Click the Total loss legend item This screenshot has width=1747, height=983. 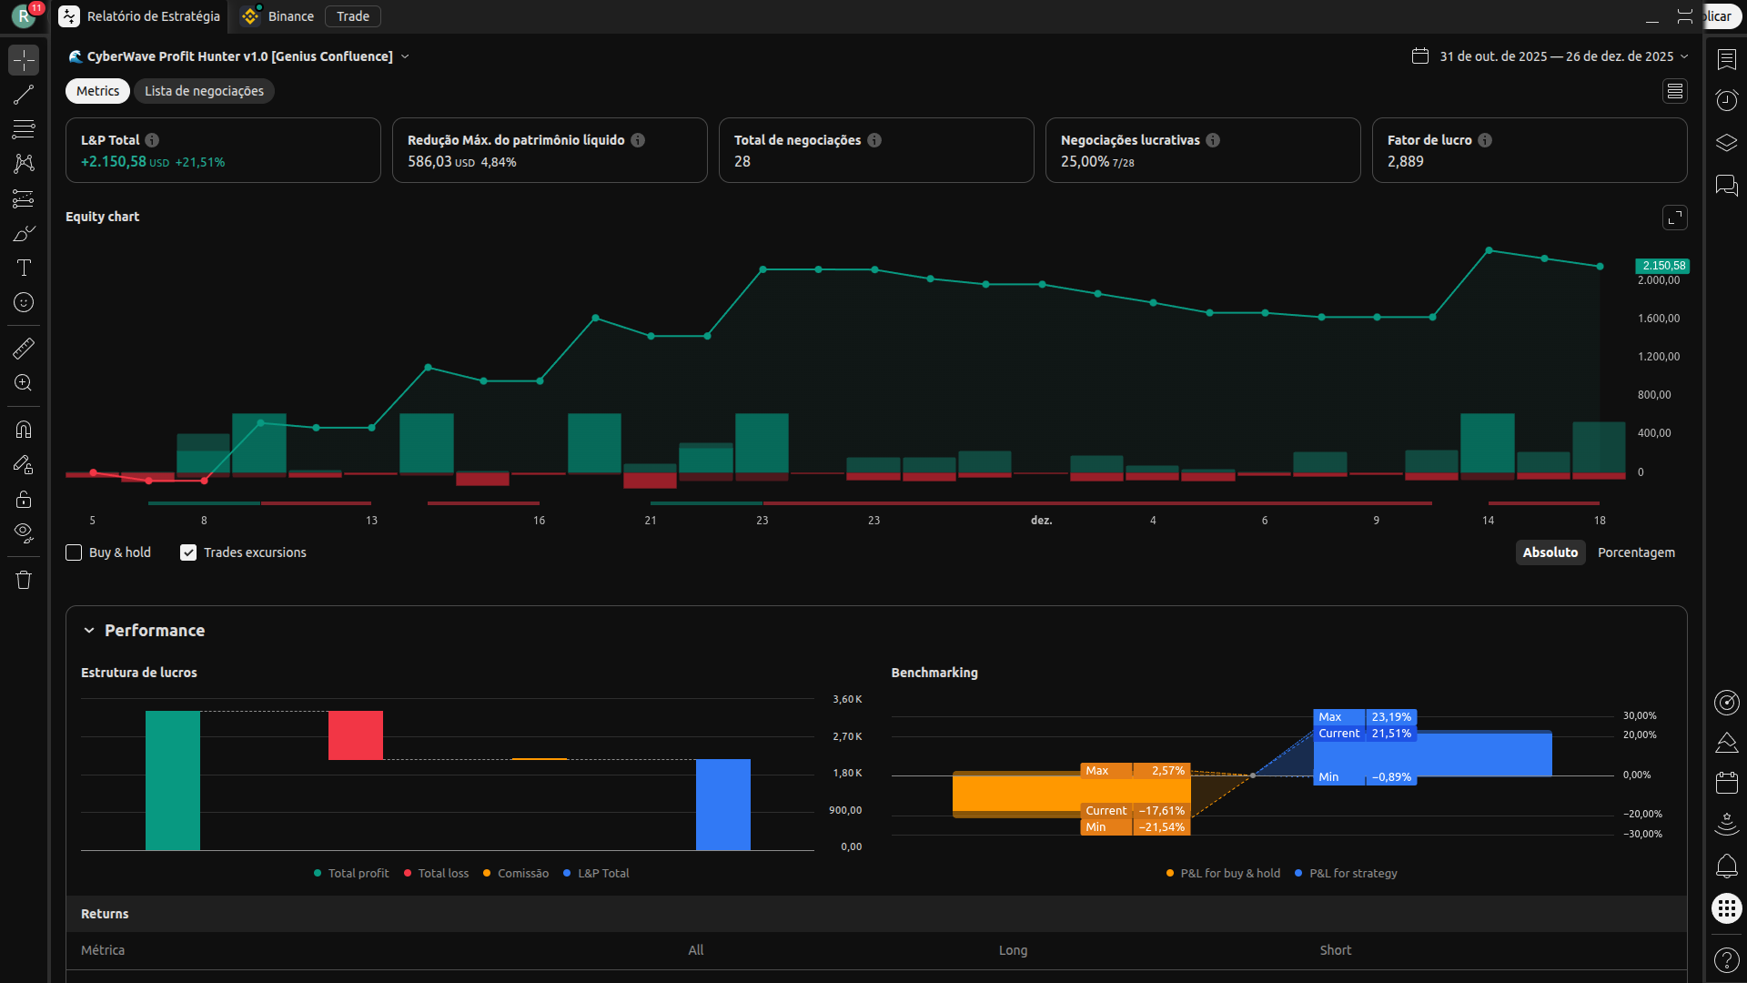tap(437, 873)
